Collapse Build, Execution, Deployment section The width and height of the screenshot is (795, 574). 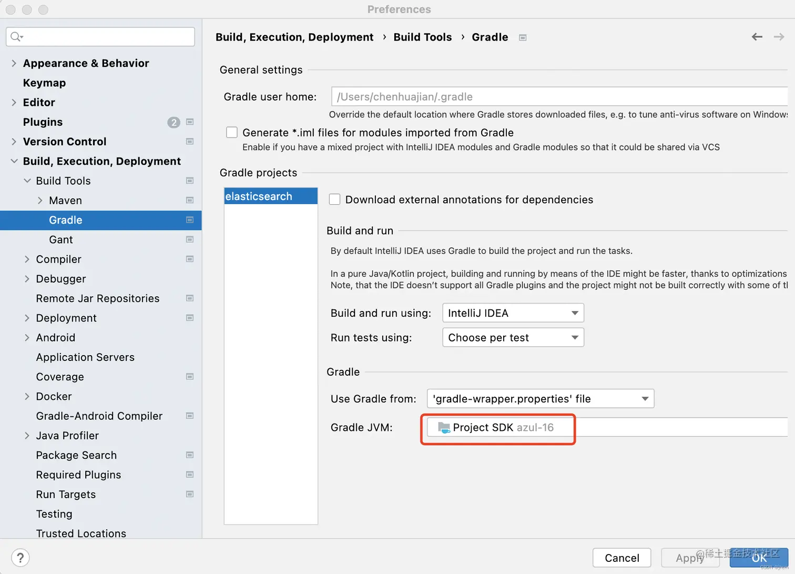click(14, 162)
